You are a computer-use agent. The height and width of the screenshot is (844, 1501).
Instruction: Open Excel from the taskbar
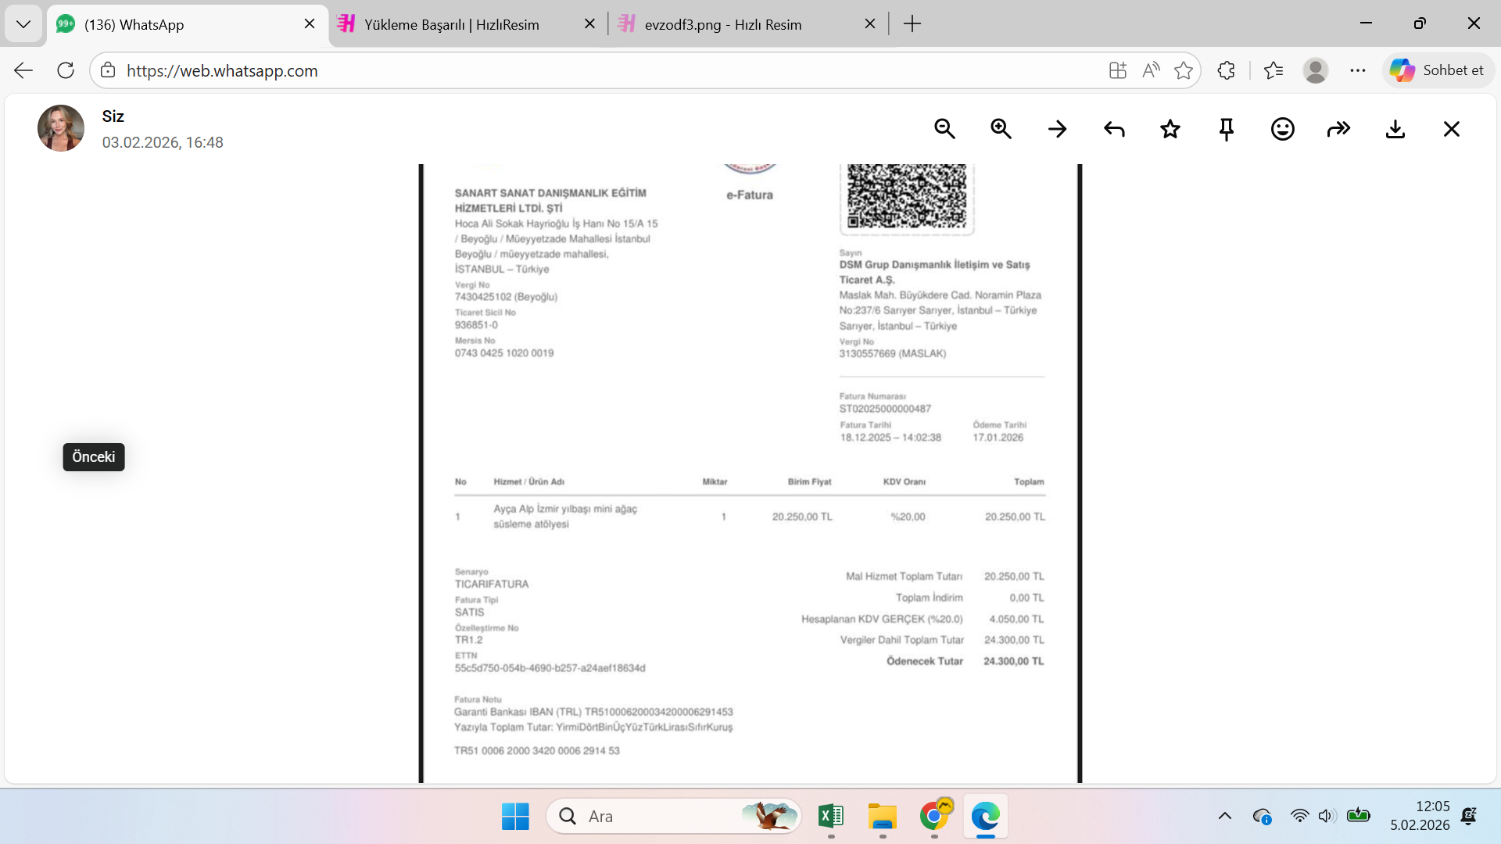coord(831,817)
